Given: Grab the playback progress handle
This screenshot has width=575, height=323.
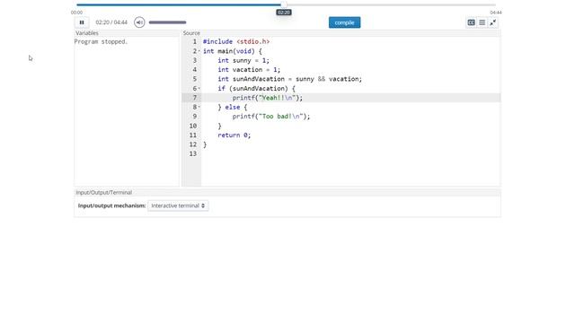Looking at the screenshot, I should point(284,4).
